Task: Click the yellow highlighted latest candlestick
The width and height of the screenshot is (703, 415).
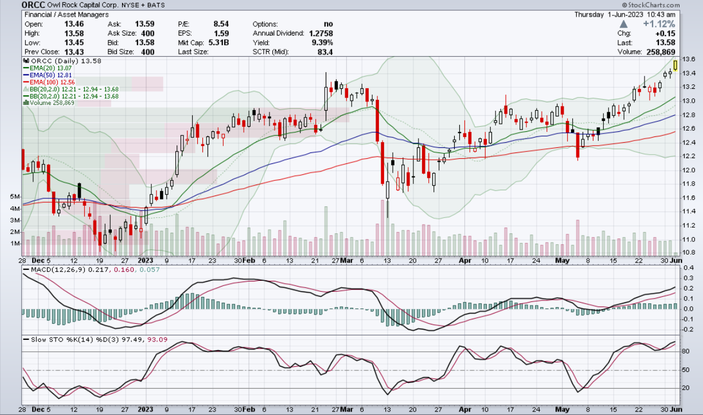Action: click(x=676, y=65)
